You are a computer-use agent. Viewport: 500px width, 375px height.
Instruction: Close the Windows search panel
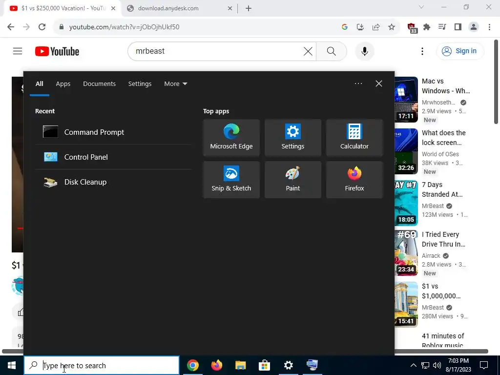pyautogui.click(x=379, y=83)
